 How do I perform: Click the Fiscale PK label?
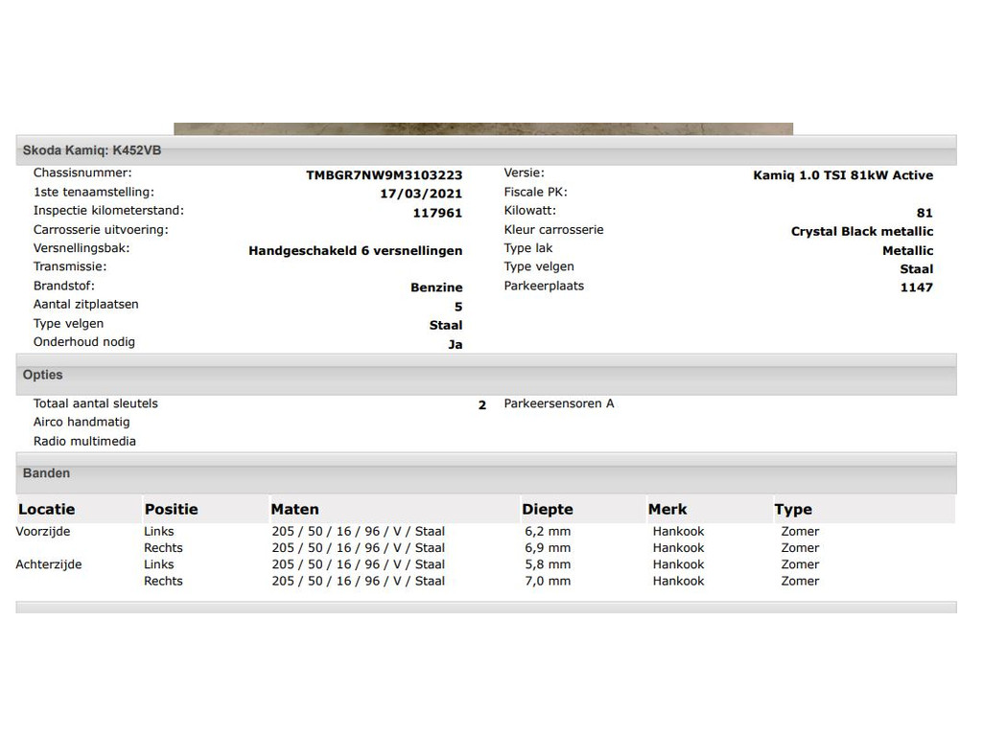535,192
